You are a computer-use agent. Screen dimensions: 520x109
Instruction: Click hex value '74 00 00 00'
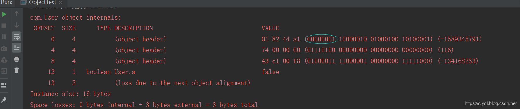(x=281, y=50)
